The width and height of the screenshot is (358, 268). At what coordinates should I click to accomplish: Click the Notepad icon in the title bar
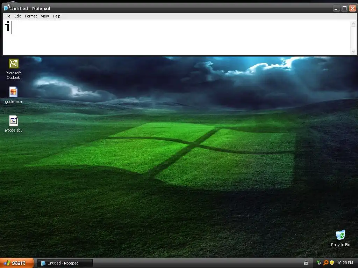[6, 8]
